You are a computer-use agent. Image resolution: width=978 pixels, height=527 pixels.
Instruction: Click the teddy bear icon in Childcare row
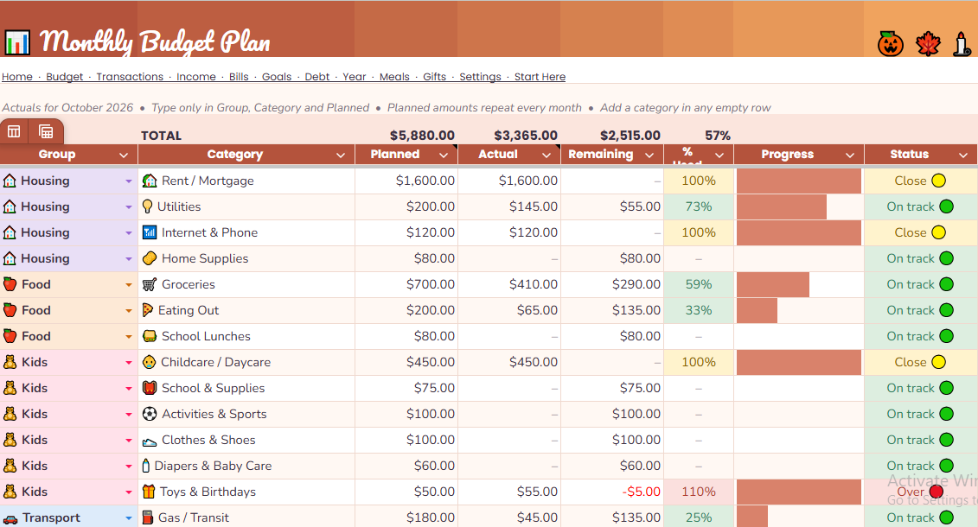[x=10, y=362]
